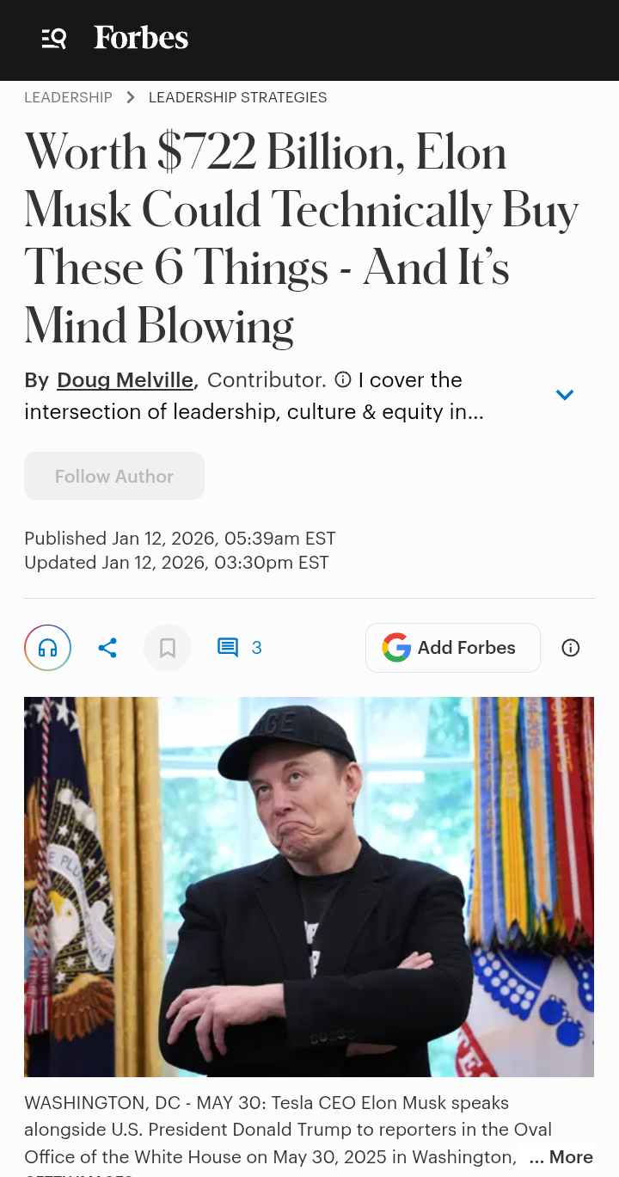
Task: Click the breadcrumb arrow separator
Action: (131, 98)
